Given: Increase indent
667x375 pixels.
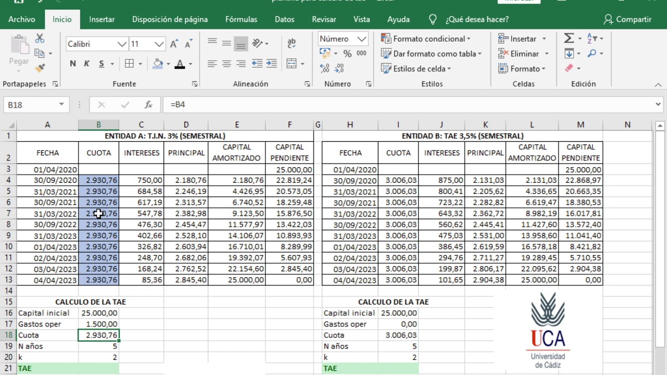Looking at the screenshot, I should [x=271, y=64].
